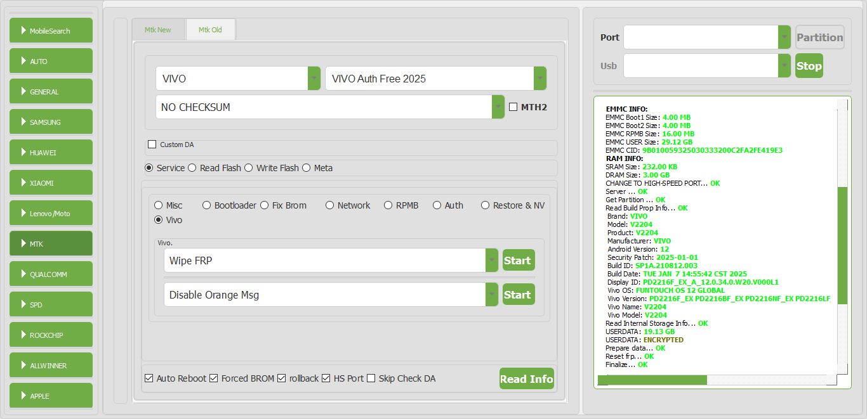Switch to the Mtk Old tab
Viewport: 867px width, 419px height.
pyautogui.click(x=210, y=30)
